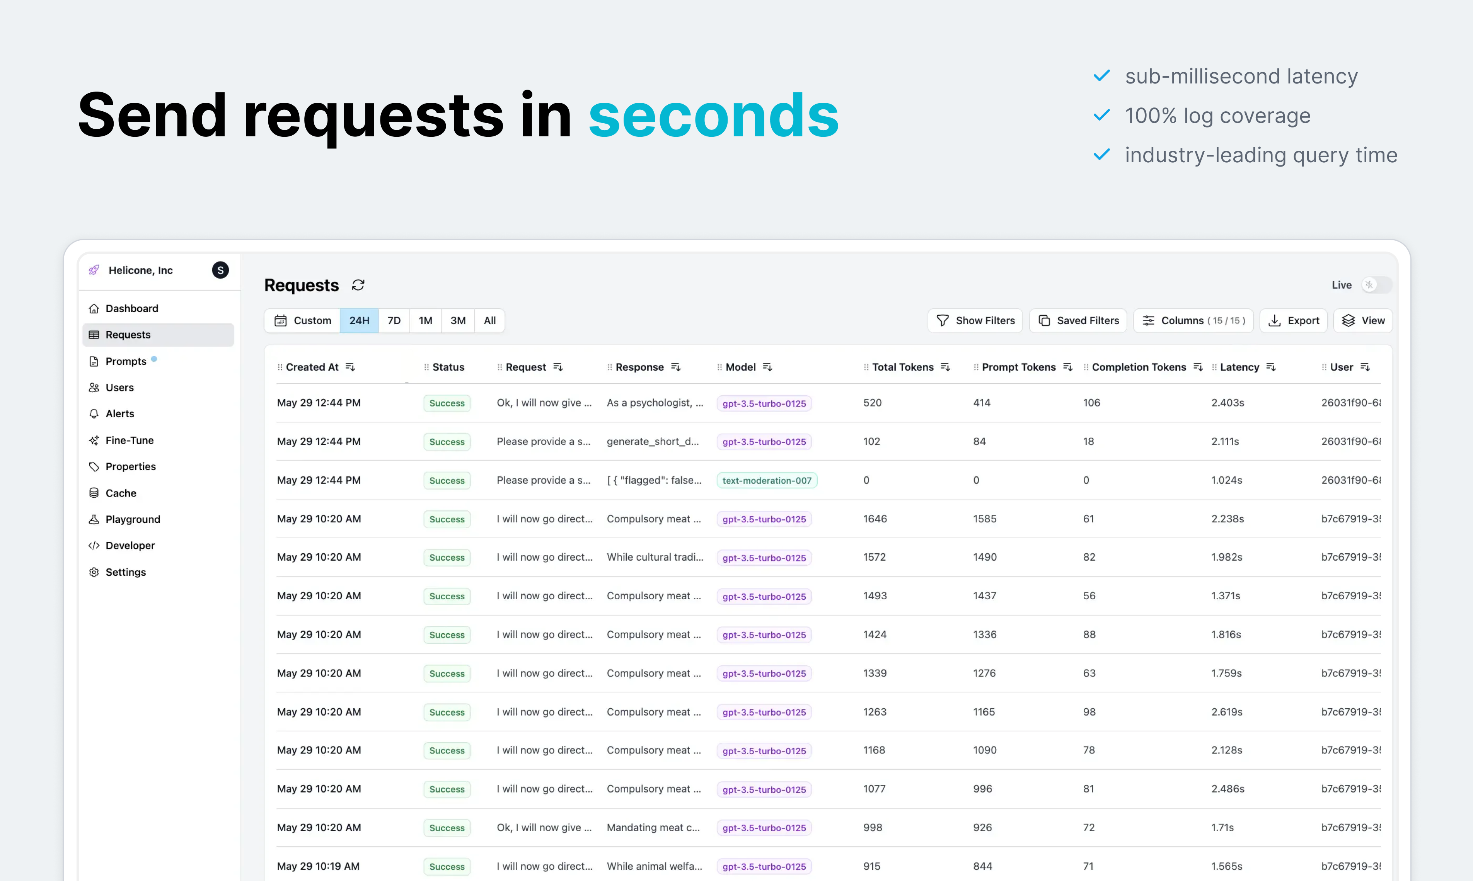Open Playground beaker icon
Viewport: 1473px width, 881px height.
tap(94, 519)
